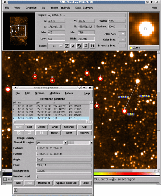161x196 pixels.
Task: Click the Size of fit region slider
Action: point(79,143)
